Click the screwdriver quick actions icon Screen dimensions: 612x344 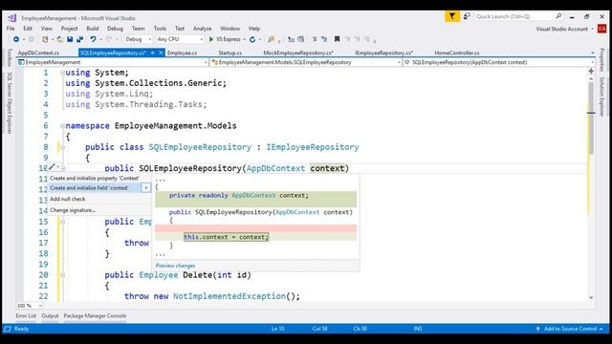tap(53, 167)
